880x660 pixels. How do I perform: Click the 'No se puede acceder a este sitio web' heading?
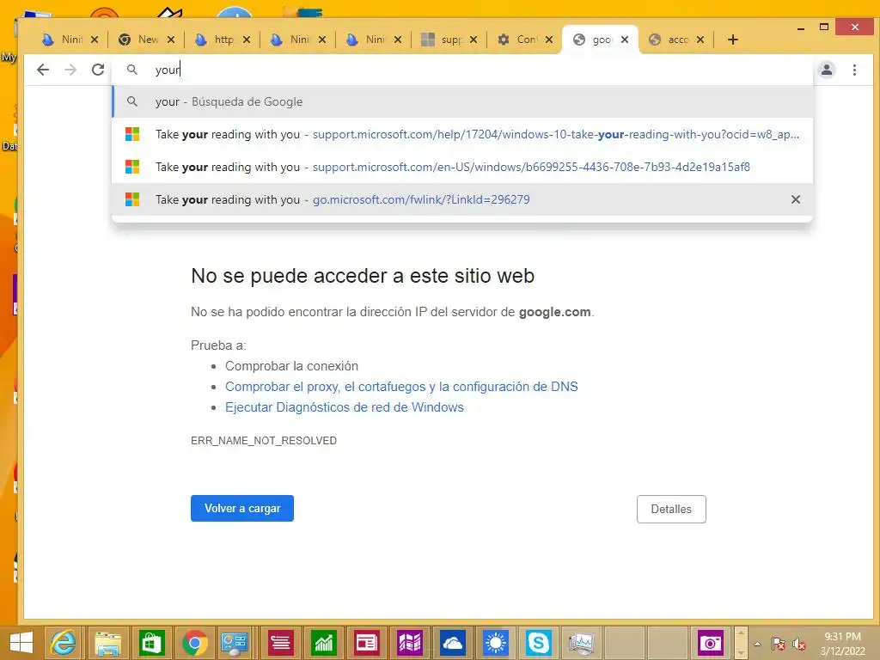(363, 276)
